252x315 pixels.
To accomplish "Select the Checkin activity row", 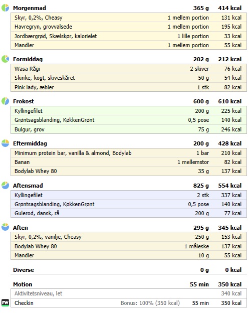I will (129, 303).
